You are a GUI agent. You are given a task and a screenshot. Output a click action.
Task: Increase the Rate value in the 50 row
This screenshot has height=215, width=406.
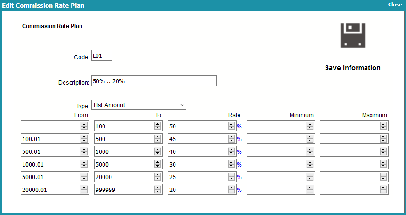231,124
